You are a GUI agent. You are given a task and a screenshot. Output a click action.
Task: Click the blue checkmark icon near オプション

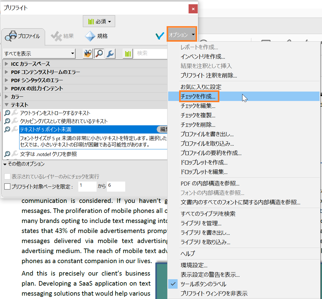(x=160, y=36)
